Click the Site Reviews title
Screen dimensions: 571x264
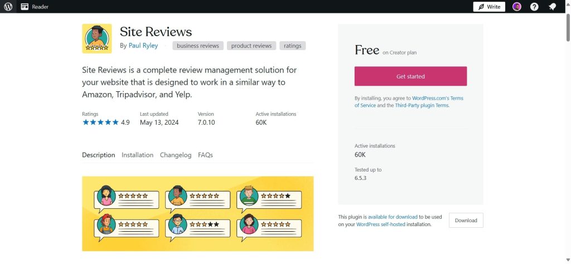(x=156, y=32)
